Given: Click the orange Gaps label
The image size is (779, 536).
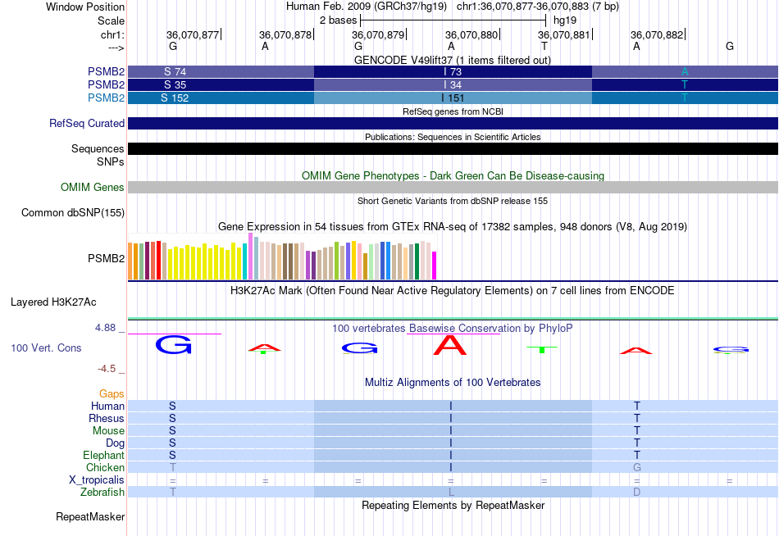Looking at the screenshot, I should coord(112,394).
